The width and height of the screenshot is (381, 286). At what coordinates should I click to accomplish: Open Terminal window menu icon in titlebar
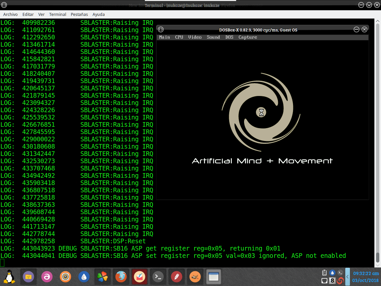(x=4, y=5)
